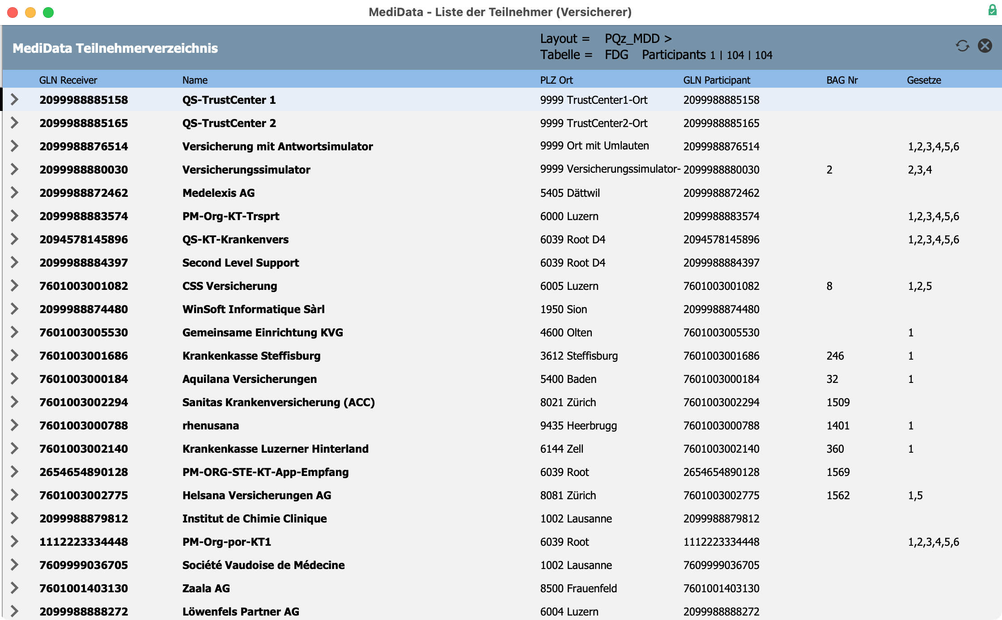
Task: Click the FDG table label
Action: point(616,55)
